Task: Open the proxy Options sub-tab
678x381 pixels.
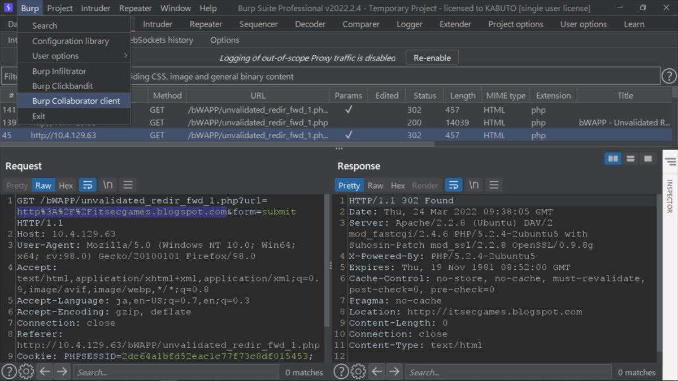Action: (x=225, y=40)
